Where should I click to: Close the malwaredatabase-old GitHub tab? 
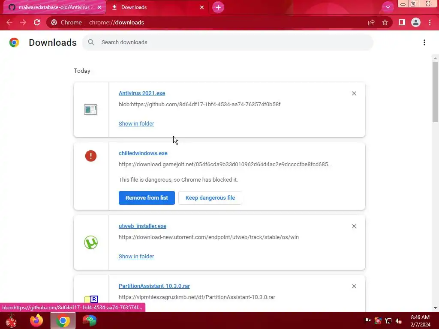point(99,7)
